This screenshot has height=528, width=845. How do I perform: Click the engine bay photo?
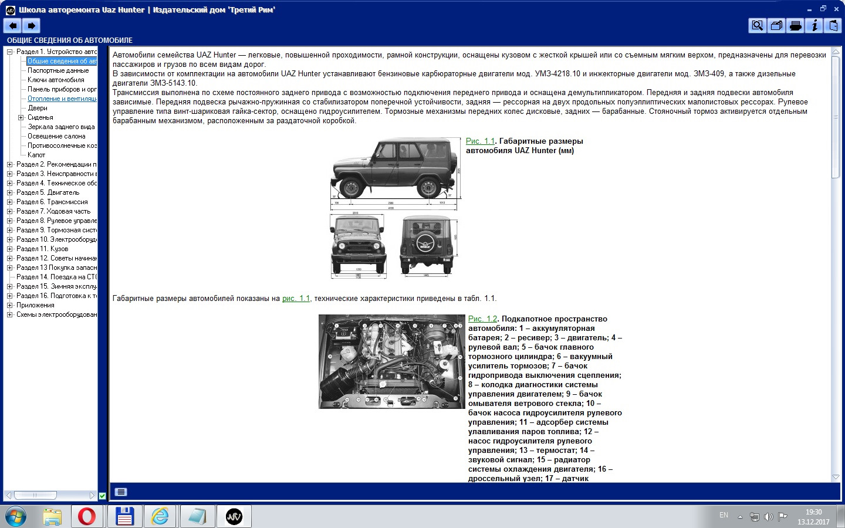click(x=392, y=361)
